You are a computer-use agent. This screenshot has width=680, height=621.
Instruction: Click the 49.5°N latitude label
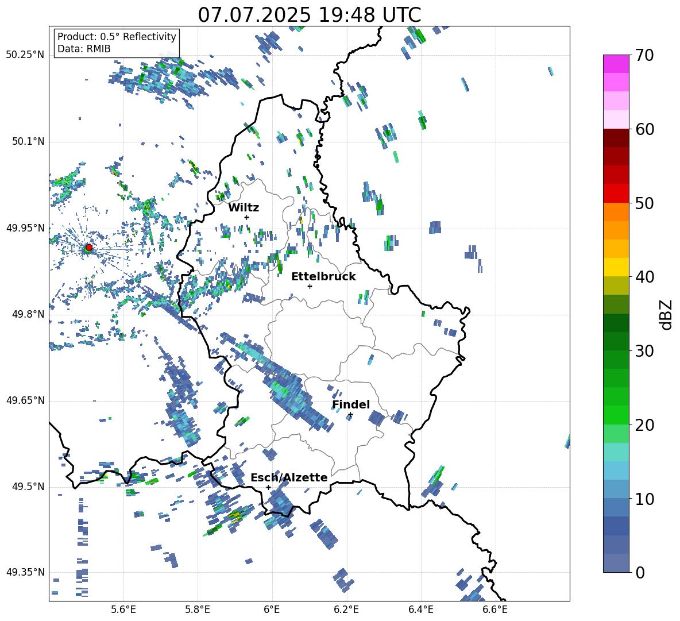tap(28, 487)
